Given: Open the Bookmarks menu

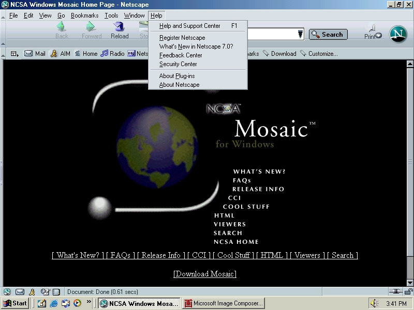Looking at the screenshot, I should (84, 16).
